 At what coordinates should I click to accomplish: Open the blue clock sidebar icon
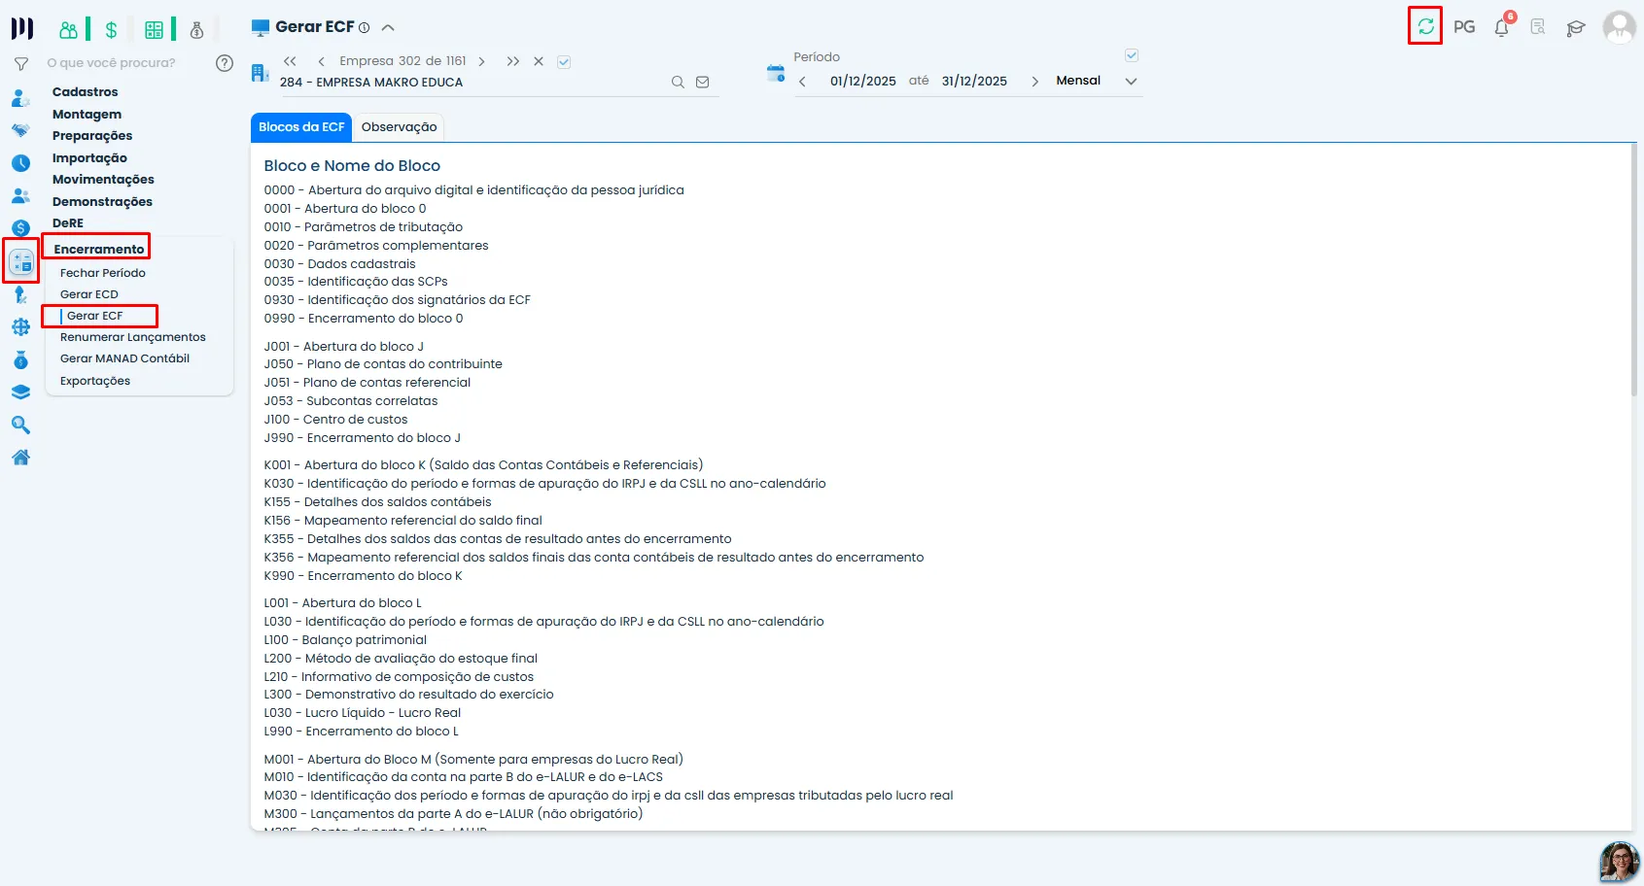click(x=20, y=163)
